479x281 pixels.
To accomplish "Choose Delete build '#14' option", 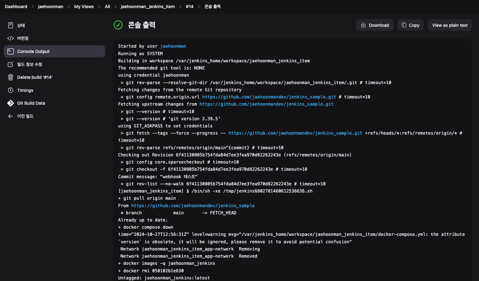I will pos(54,77).
